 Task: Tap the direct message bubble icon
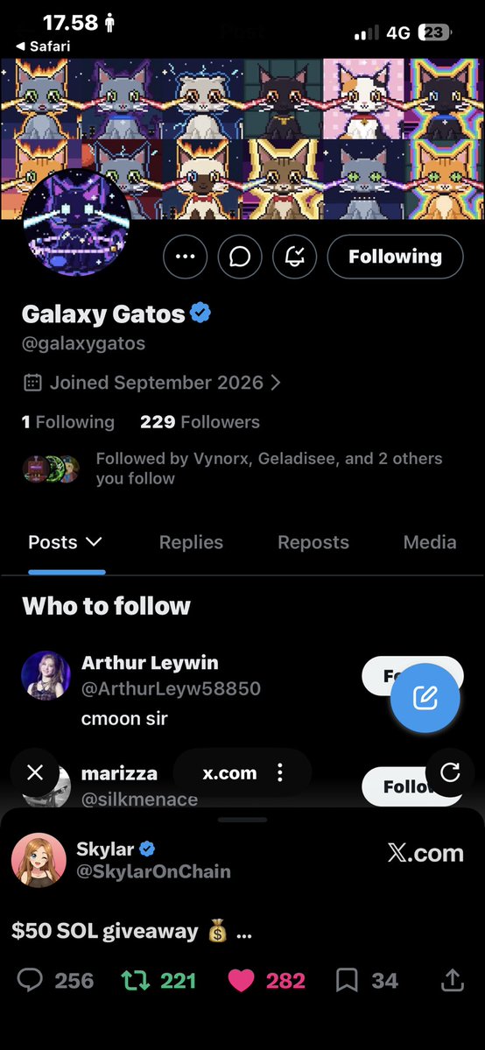click(x=240, y=257)
